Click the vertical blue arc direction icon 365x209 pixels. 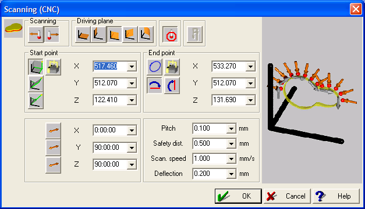pyautogui.click(x=172, y=86)
